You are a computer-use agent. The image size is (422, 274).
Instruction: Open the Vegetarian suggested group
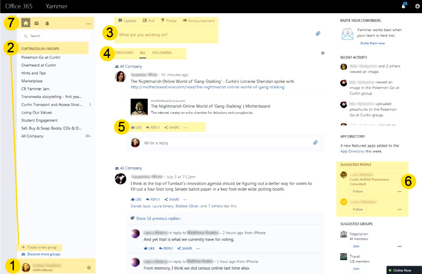coord(359,234)
